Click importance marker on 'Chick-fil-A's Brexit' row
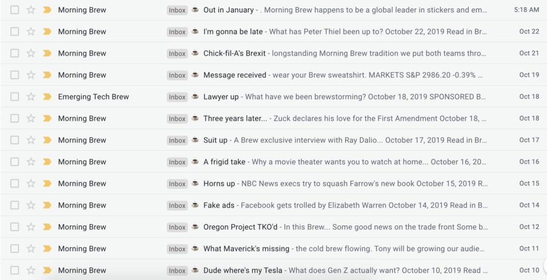This screenshot has height=280, width=547. [47, 53]
